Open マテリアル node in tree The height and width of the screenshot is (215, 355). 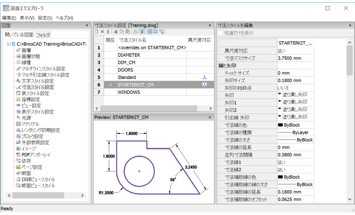[30, 124]
